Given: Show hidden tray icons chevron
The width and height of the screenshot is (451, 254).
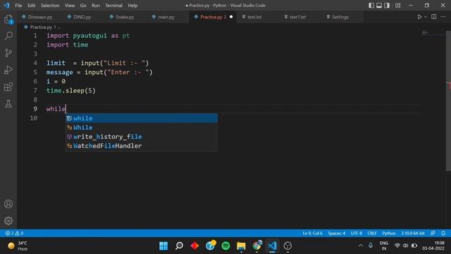Looking at the screenshot, I should (360, 246).
